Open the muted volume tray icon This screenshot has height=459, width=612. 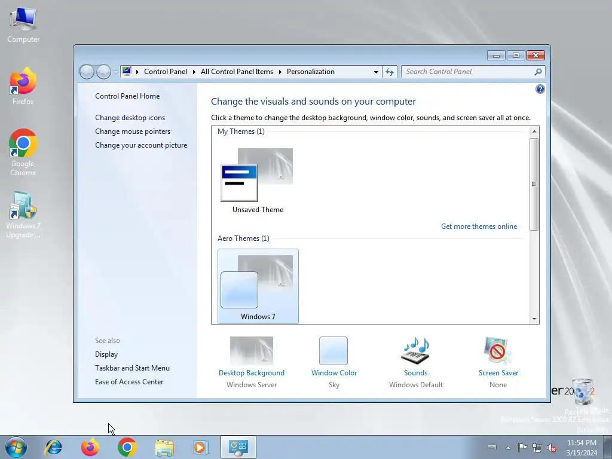pos(552,448)
